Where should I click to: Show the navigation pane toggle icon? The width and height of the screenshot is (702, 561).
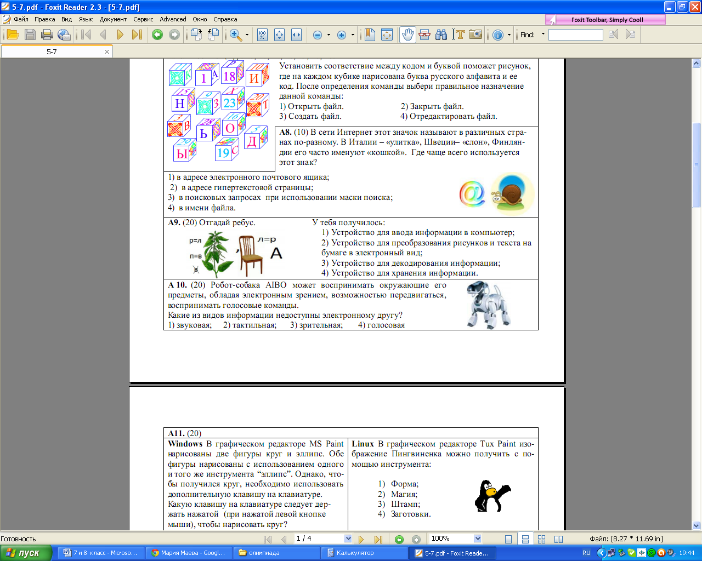point(370,35)
